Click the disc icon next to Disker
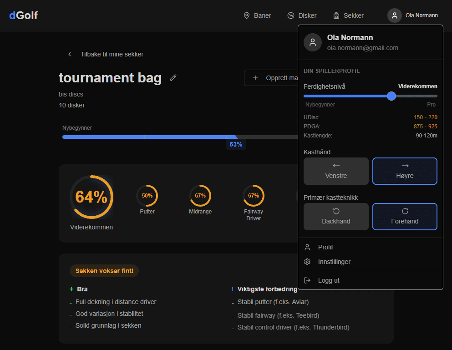The height and width of the screenshot is (350, 452). tap(291, 15)
